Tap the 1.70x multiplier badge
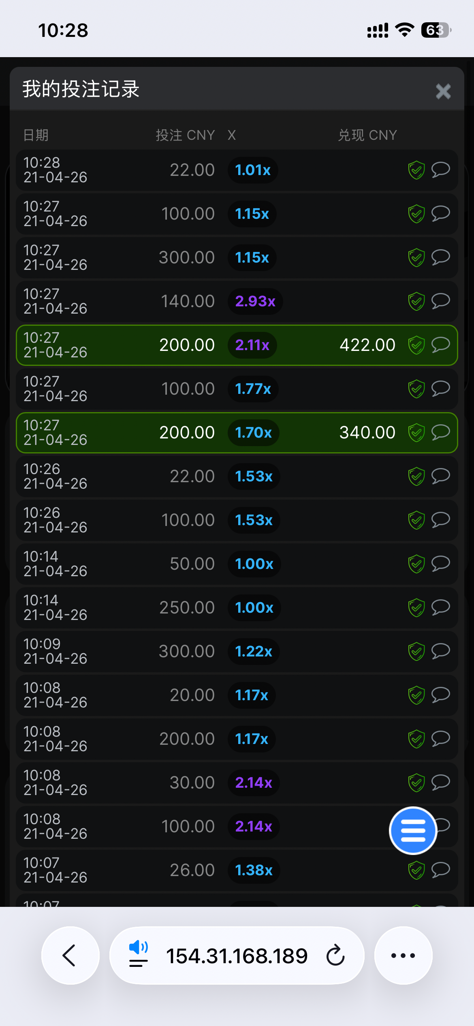Screen dimensions: 474x1026 pyautogui.click(x=253, y=433)
